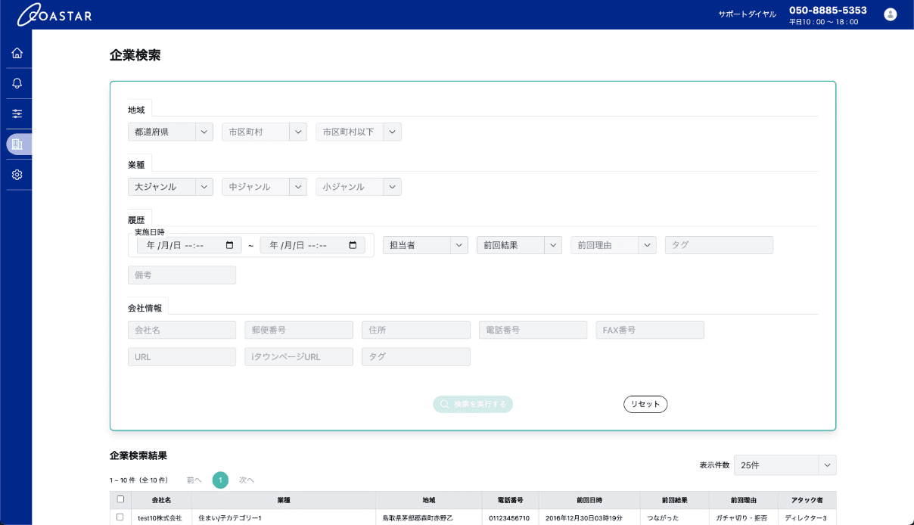Go to results page 1
This screenshot has width=914, height=525.
(x=220, y=480)
